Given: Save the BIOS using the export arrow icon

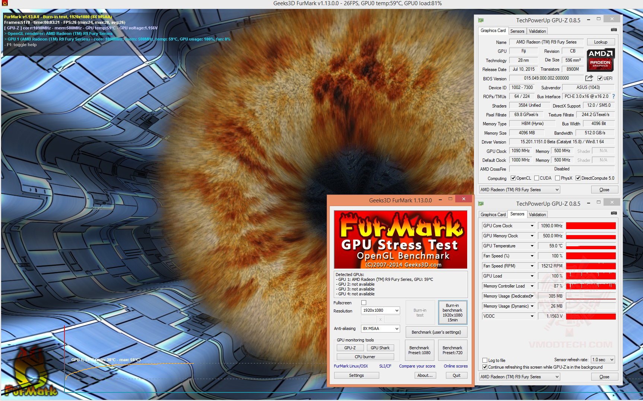Looking at the screenshot, I should click(x=589, y=78).
